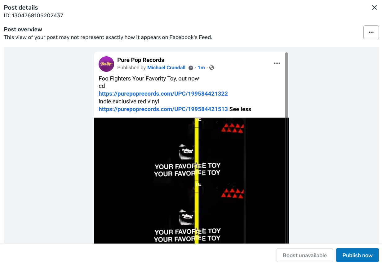Open the CD link ending in 199584421322
The width and height of the screenshot is (382, 268).
tap(163, 94)
